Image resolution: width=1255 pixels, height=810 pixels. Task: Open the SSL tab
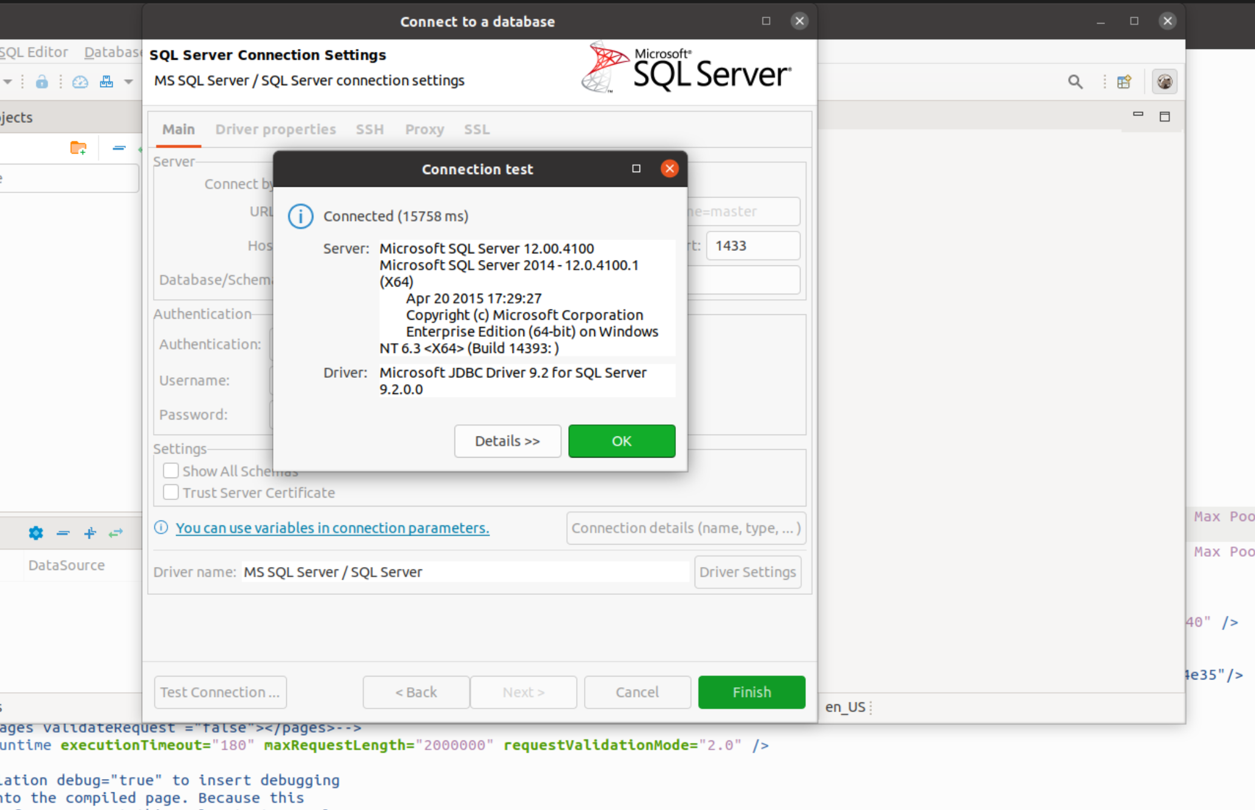tap(477, 129)
